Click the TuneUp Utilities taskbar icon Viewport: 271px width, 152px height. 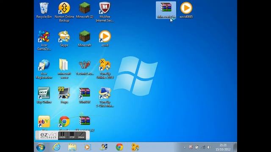[x=135, y=147]
